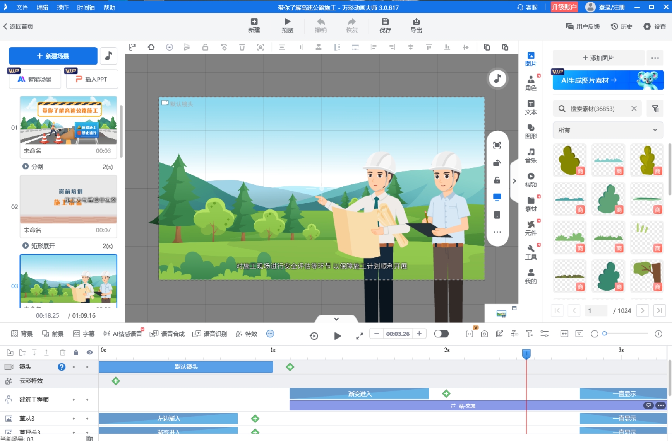Click the timeline zoom out minus icon
672x441 pixels.
595,334
